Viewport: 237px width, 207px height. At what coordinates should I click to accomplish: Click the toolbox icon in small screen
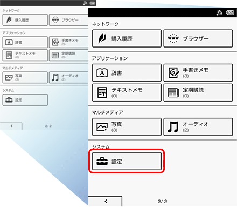coord(9,100)
